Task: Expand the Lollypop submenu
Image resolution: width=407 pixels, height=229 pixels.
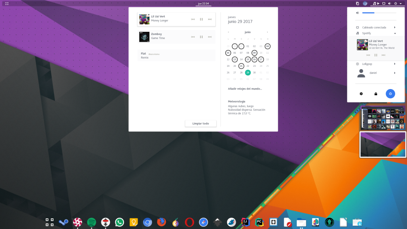Action: pos(395,64)
